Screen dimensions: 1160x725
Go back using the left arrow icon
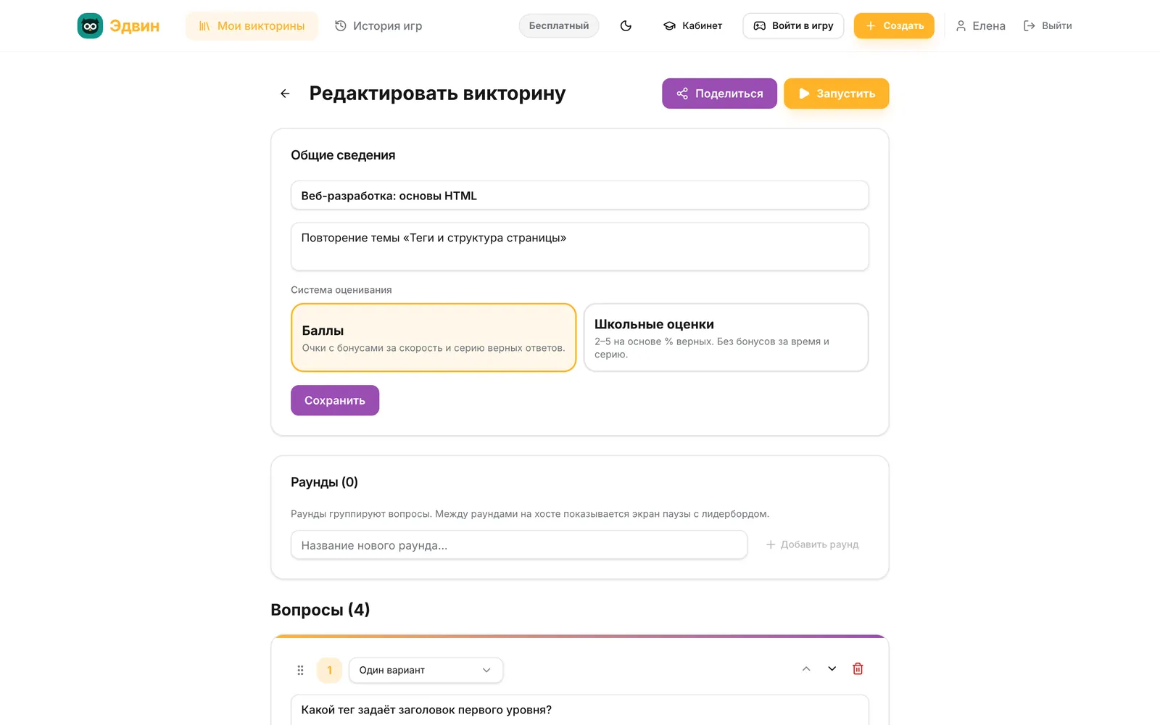point(285,94)
